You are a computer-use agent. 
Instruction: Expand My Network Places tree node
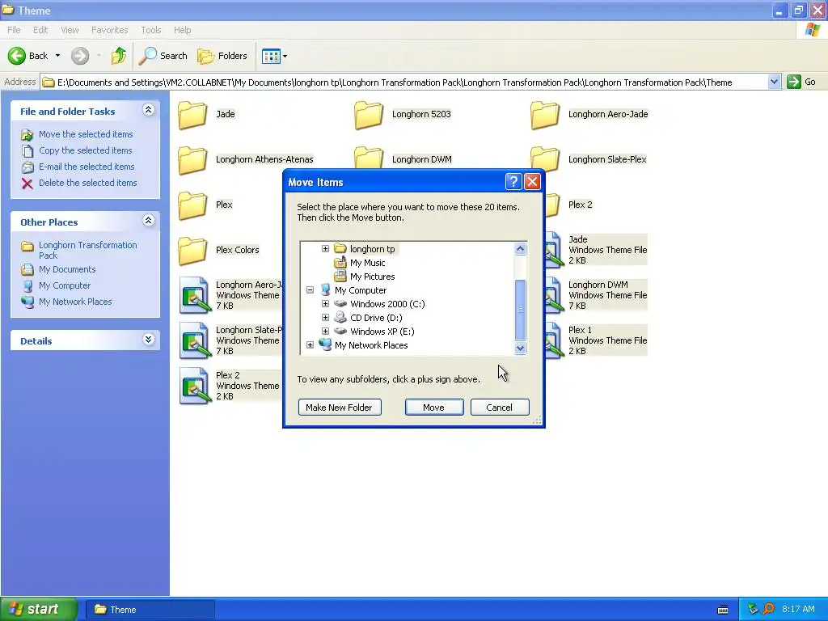pos(310,344)
